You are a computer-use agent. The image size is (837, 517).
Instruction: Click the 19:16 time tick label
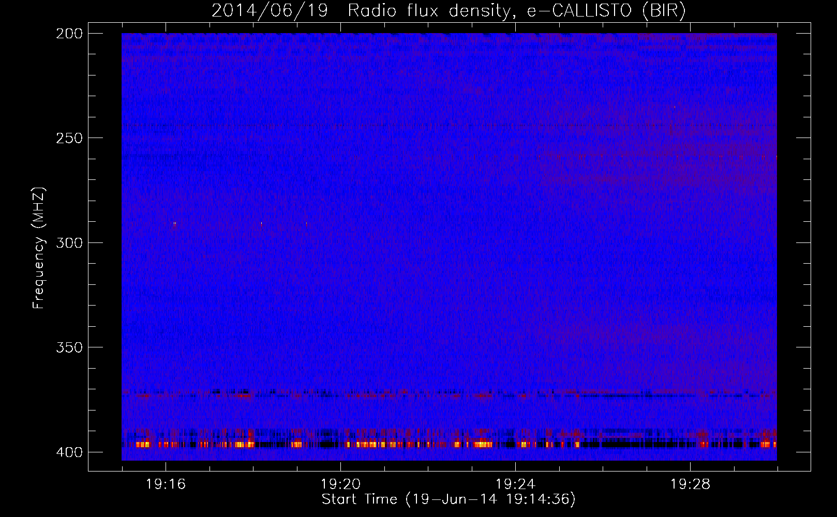coord(166,484)
